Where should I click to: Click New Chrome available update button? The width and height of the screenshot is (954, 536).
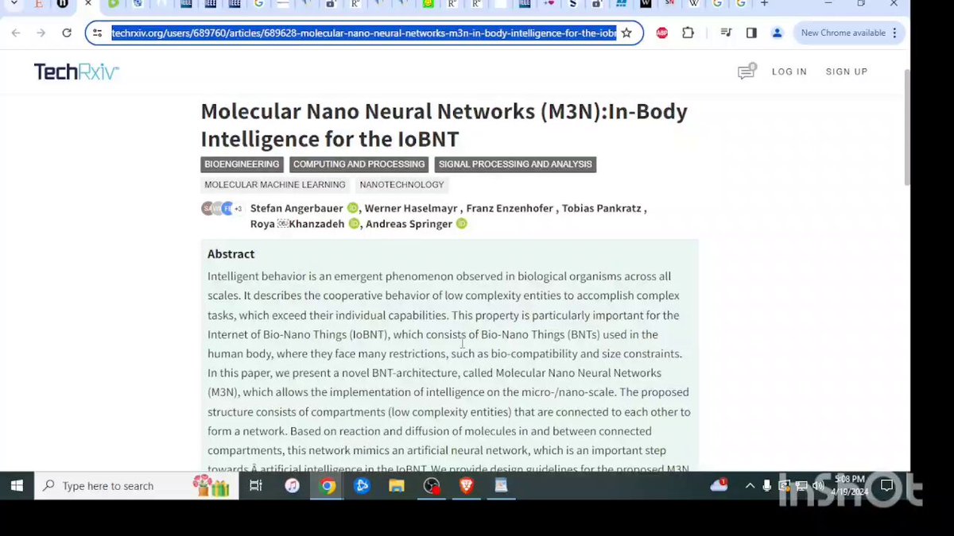[x=843, y=33]
